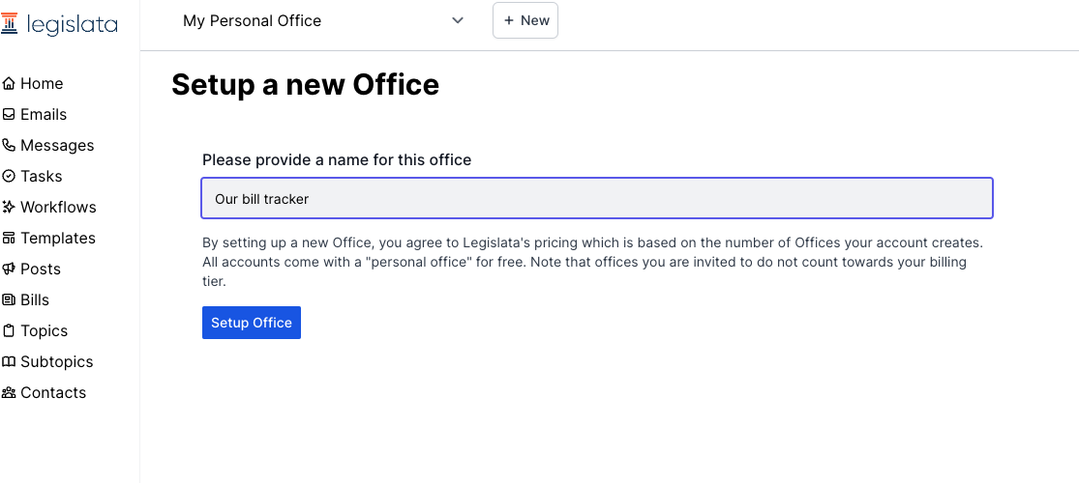
Task: Click the Workflows sparkle icon
Action: [x=10, y=208]
